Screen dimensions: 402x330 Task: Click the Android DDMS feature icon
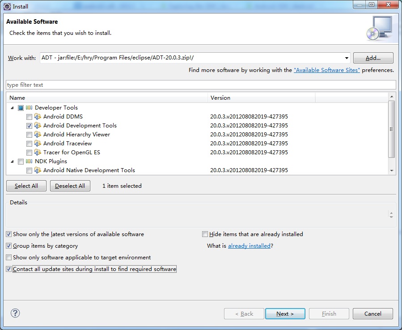(x=38, y=117)
